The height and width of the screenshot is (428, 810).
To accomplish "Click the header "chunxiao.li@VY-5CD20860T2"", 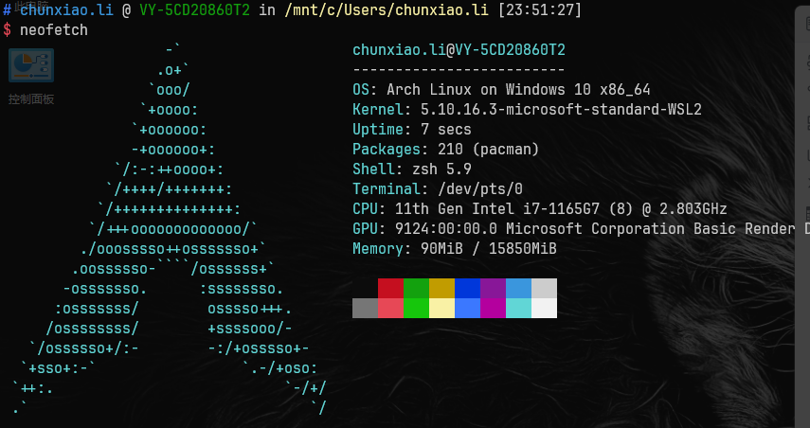I will point(459,50).
